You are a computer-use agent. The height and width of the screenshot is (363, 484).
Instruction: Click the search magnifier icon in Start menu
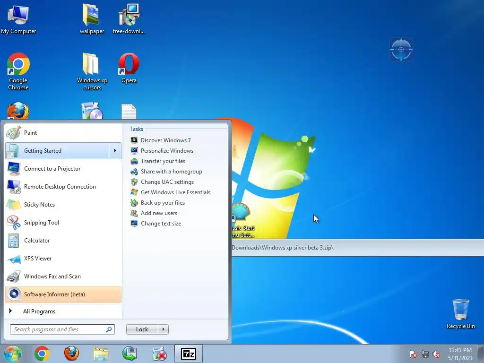point(109,329)
